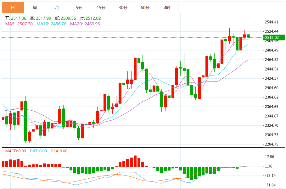Click the high price value 2517.99
Screen dimensions: 286x189
[43, 18]
